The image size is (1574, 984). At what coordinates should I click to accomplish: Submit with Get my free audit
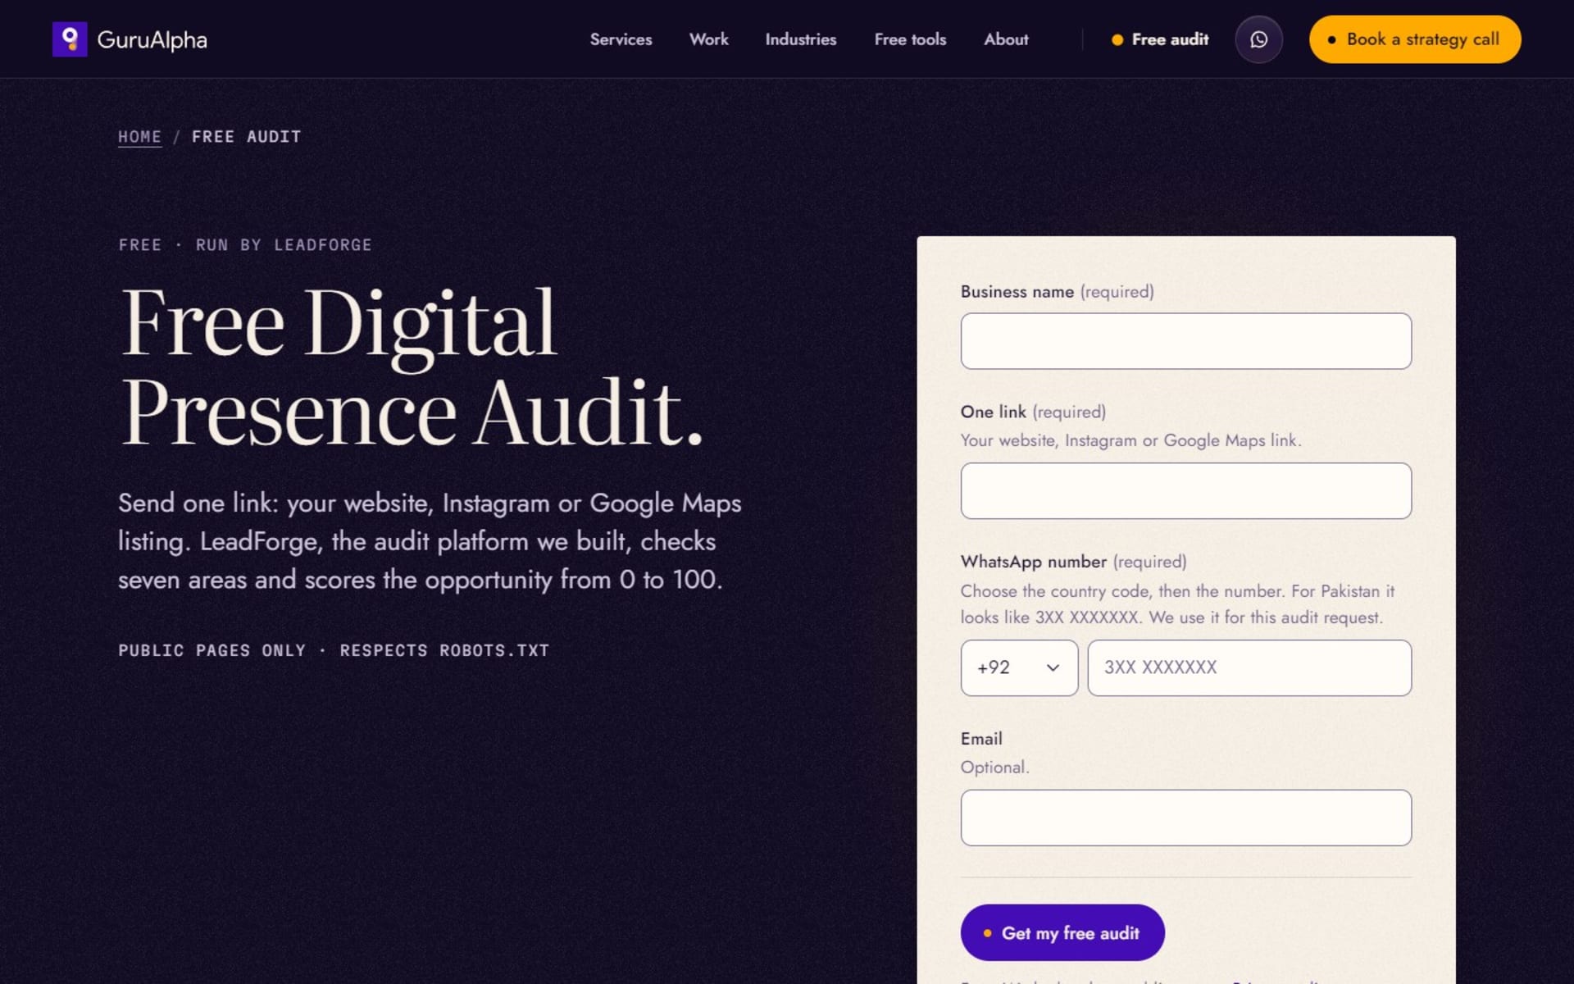[x=1062, y=933]
